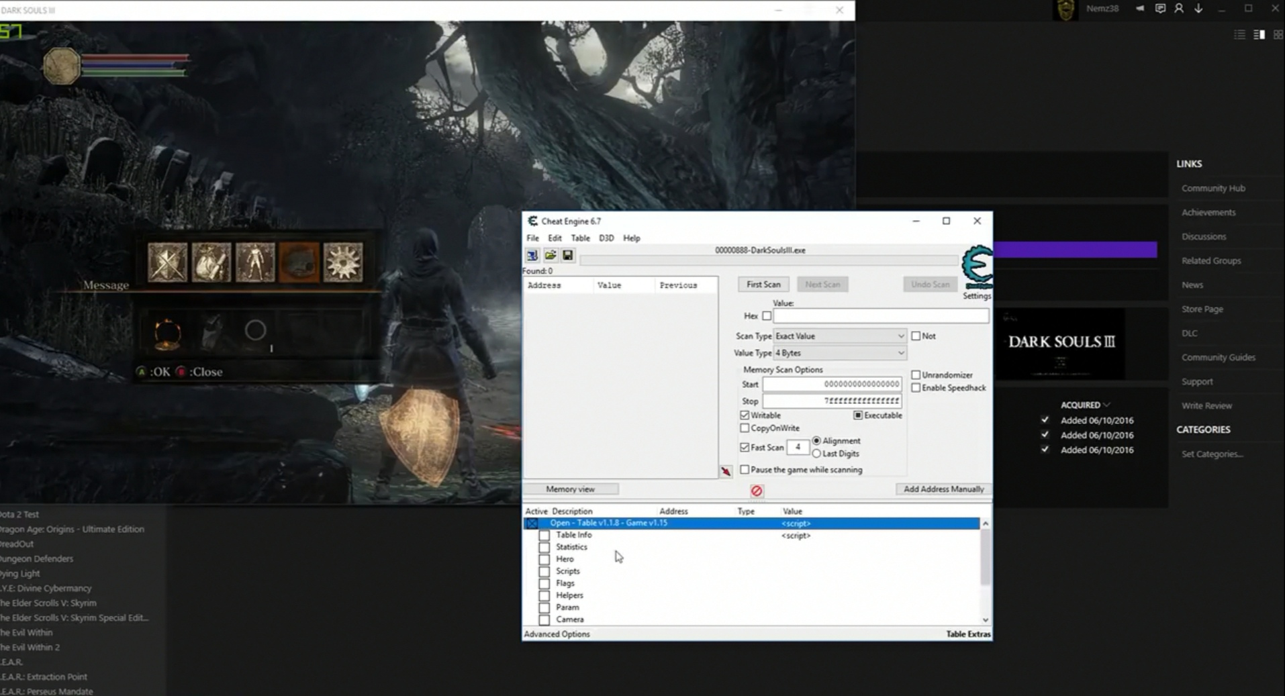
Task: Select the Alignment radio button
Action: [x=816, y=440]
